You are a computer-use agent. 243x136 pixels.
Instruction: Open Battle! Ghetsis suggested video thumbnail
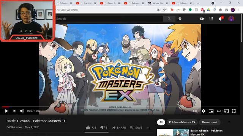tap(173, 133)
